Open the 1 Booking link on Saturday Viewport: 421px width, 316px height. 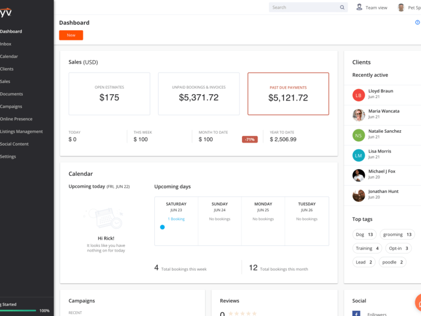point(176,219)
